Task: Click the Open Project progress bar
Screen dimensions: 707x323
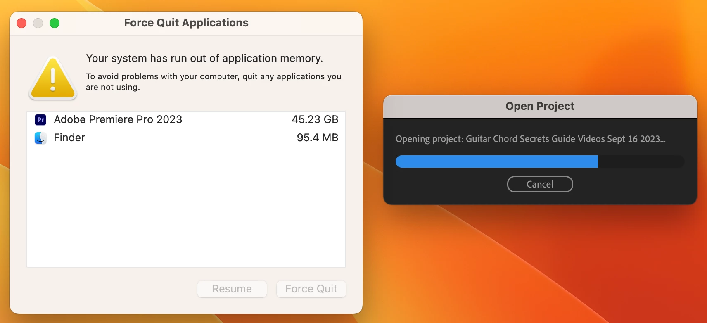Action: (x=540, y=161)
